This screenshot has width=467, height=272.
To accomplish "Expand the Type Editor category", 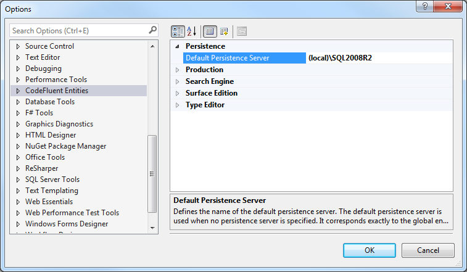I will click(178, 105).
